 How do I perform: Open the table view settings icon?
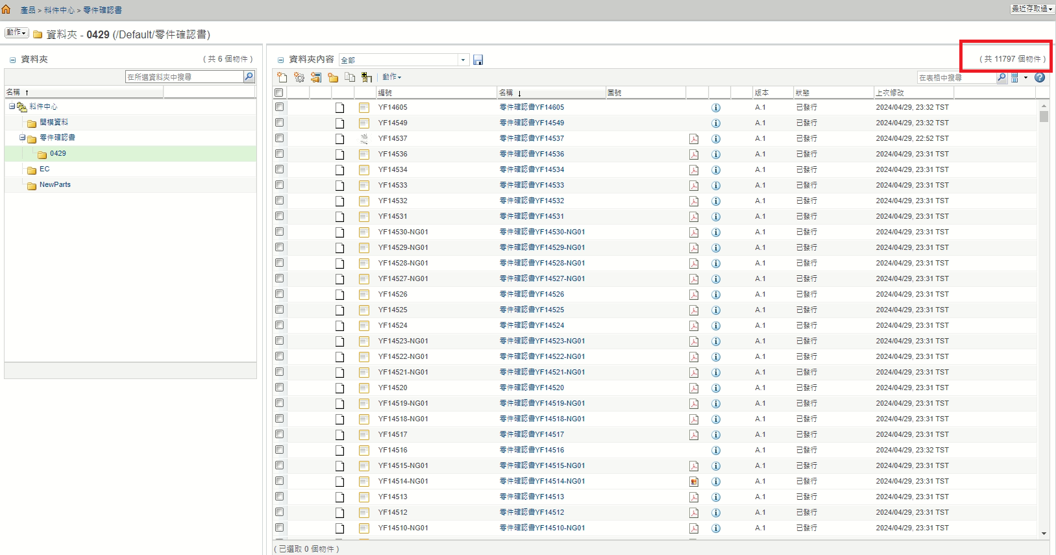pyautogui.click(x=1015, y=77)
